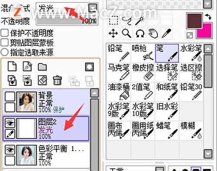Viewport: 217px width, 171px height.
Task: Click the dark maroon foreground color swatch
Action: click(x=194, y=21)
